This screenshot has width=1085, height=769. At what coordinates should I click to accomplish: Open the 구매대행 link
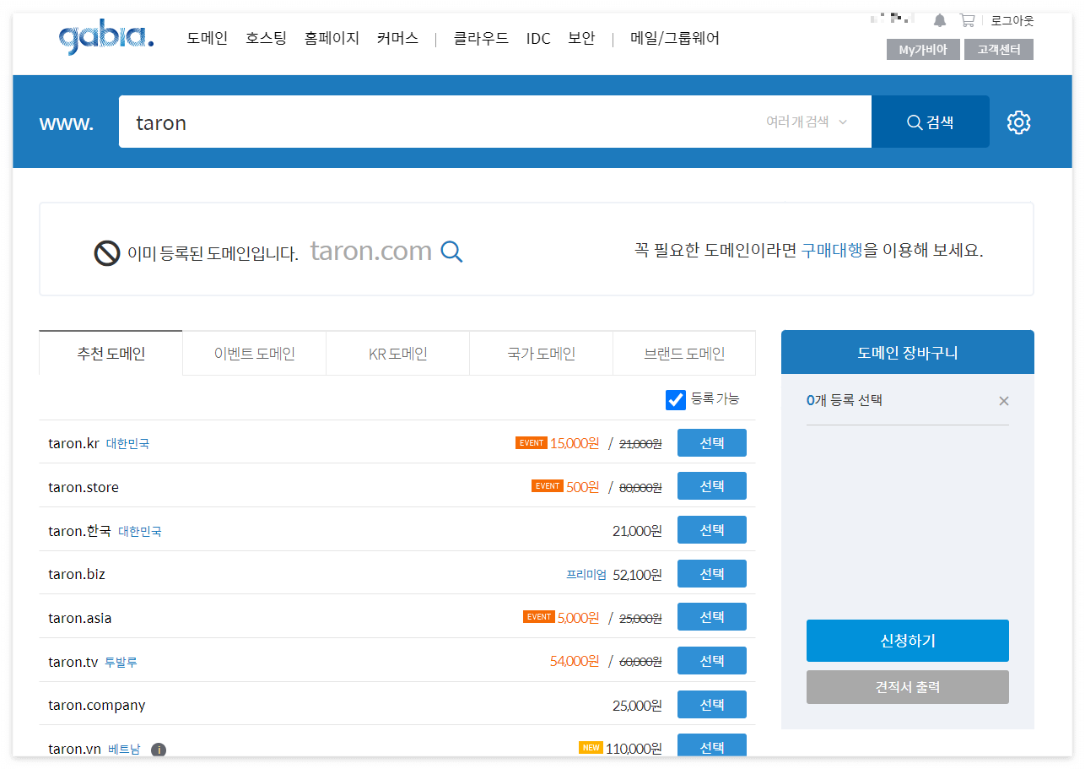(832, 250)
